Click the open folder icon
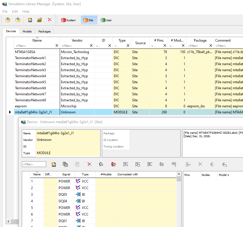The width and height of the screenshot is (243, 227). (x=40, y=20)
